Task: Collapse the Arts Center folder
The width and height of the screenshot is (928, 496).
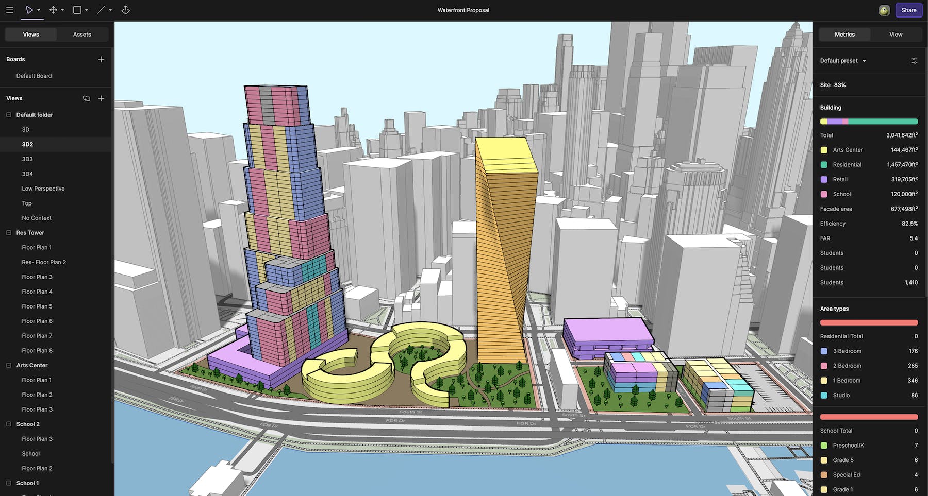Action: [7, 365]
